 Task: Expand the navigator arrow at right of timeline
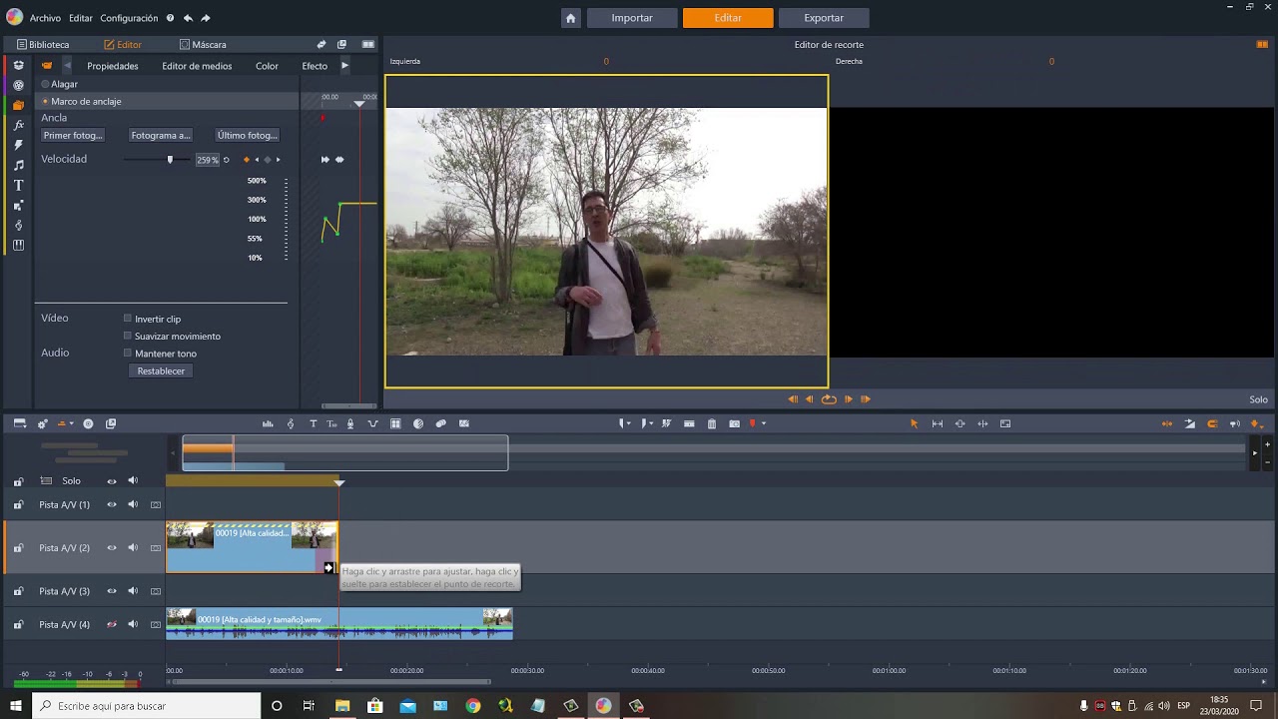click(1255, 452)
